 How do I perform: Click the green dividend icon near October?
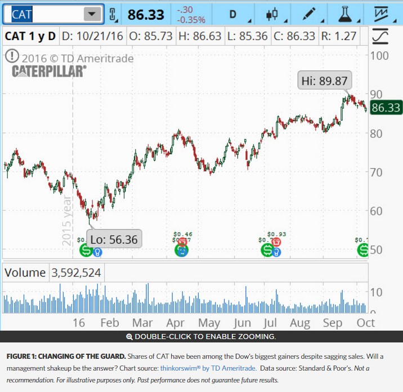pyautogui.click(x=363, y=250)
